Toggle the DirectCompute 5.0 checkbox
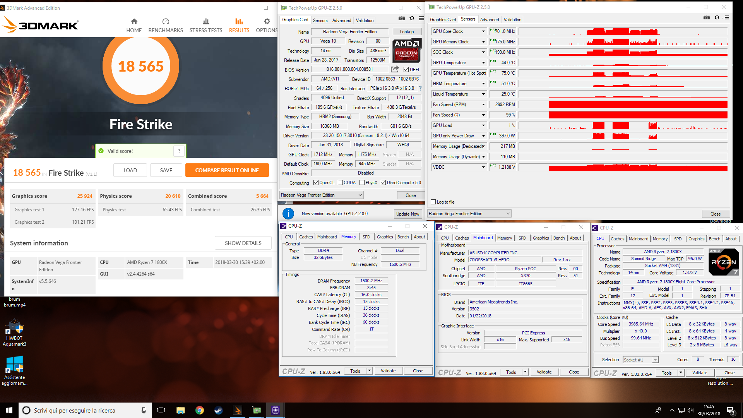This screenshot has width=743, height=418. (383, 183)
